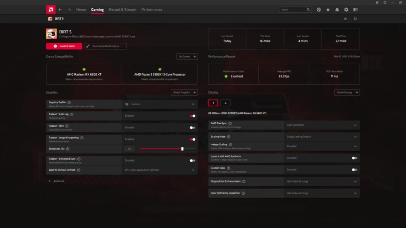This screenshot has height=228, width=406.
Task: Open the Record & Stream section
Action: pos(122,9)
